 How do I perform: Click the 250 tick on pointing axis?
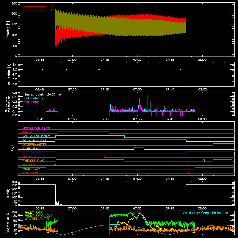click(14, 4)
